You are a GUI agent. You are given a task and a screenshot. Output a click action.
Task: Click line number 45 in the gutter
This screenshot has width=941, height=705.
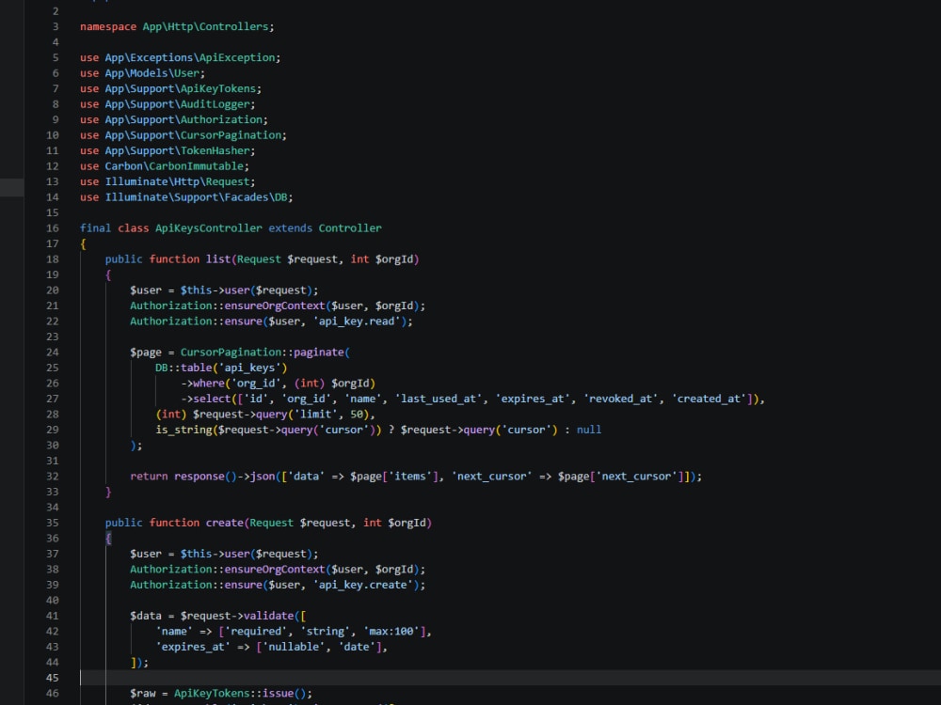(x=52, y=678)
